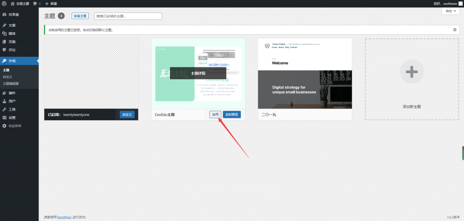464x221 pixels.
Task: Open 媒体 media library in the sidebar
Action: click(12, 33)
